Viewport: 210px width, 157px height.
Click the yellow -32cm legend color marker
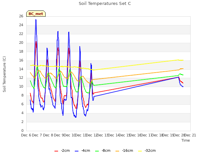(140, 151)
